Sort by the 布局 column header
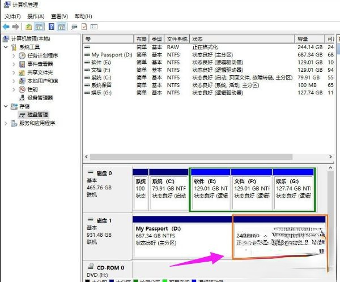The height and width of the screenshot is (282, 340). click(141, 39)
